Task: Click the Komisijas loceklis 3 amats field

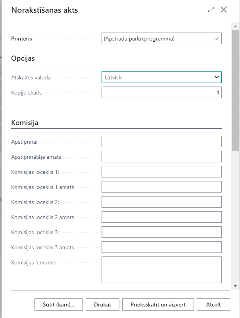Action: [x=161, y=247]
